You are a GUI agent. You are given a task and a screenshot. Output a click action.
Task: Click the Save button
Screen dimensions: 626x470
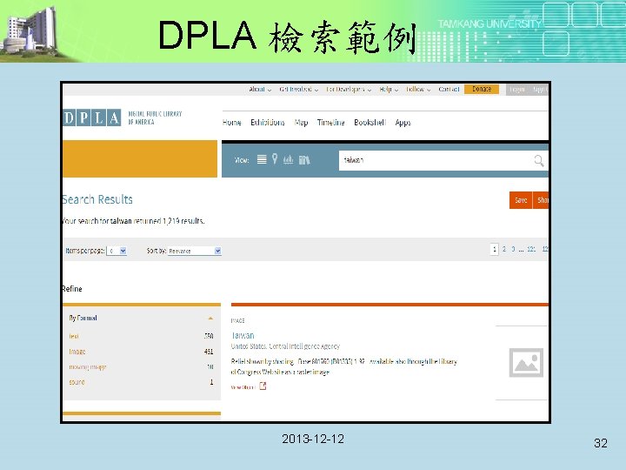521,200
